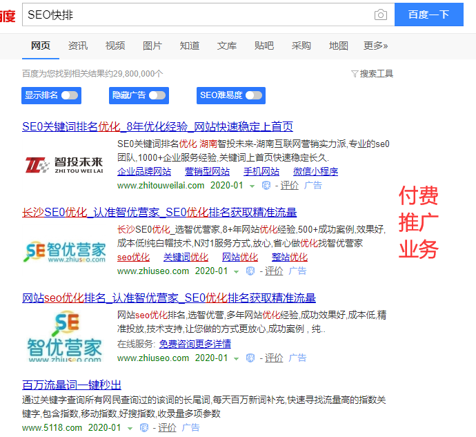Image resolution: width=476 pixels, height=437 pixels.
Task: Click the 广告 label on 长沙SEO优化 result
Action: 297,271
